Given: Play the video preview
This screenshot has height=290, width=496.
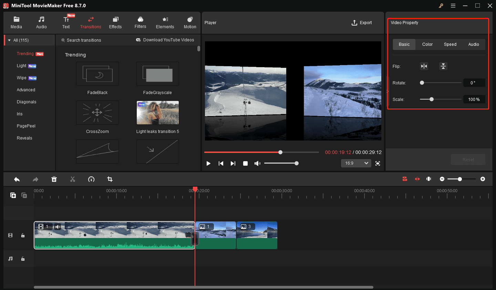Looking at the screenshot, I should click(208, 163).
